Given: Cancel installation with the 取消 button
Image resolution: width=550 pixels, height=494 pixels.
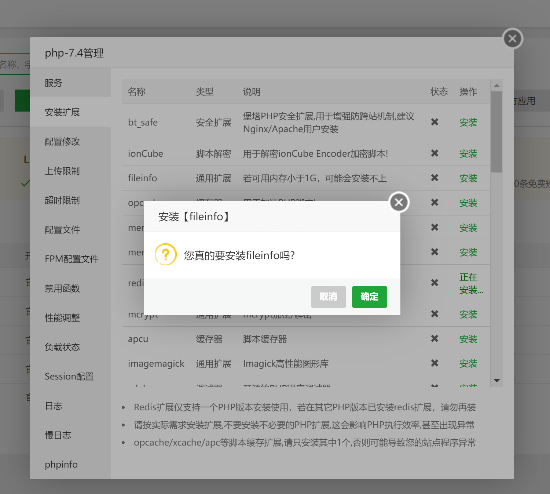Looking at the screenshot, I should 328,297.
